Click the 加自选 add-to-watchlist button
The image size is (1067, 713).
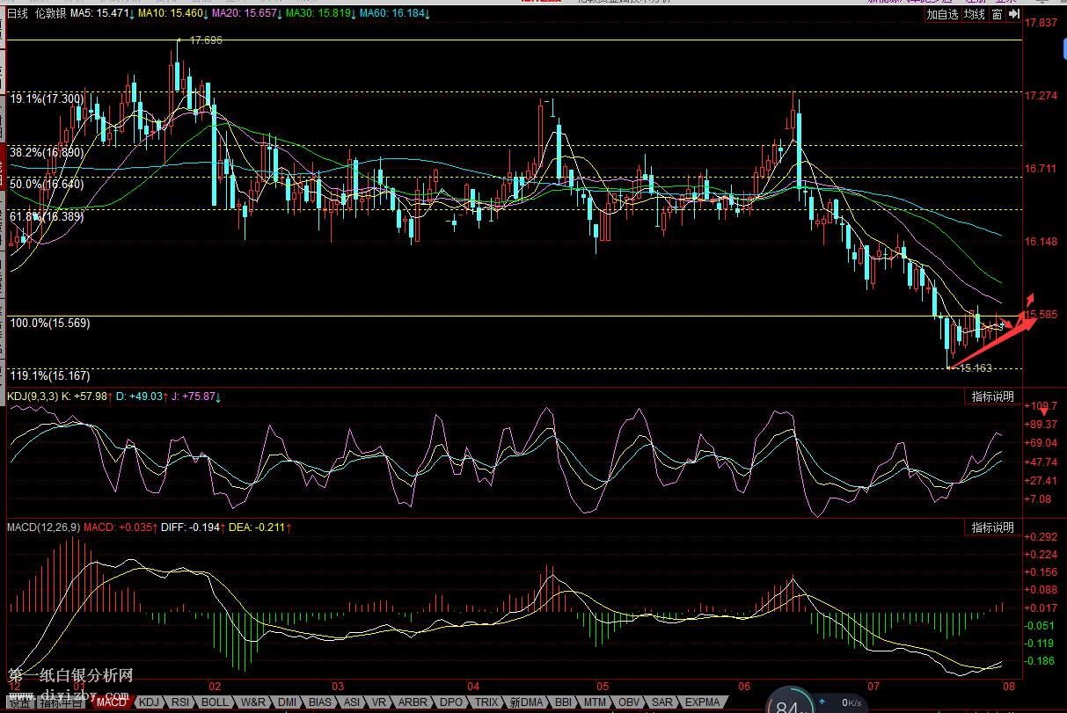tap(942, 14)
